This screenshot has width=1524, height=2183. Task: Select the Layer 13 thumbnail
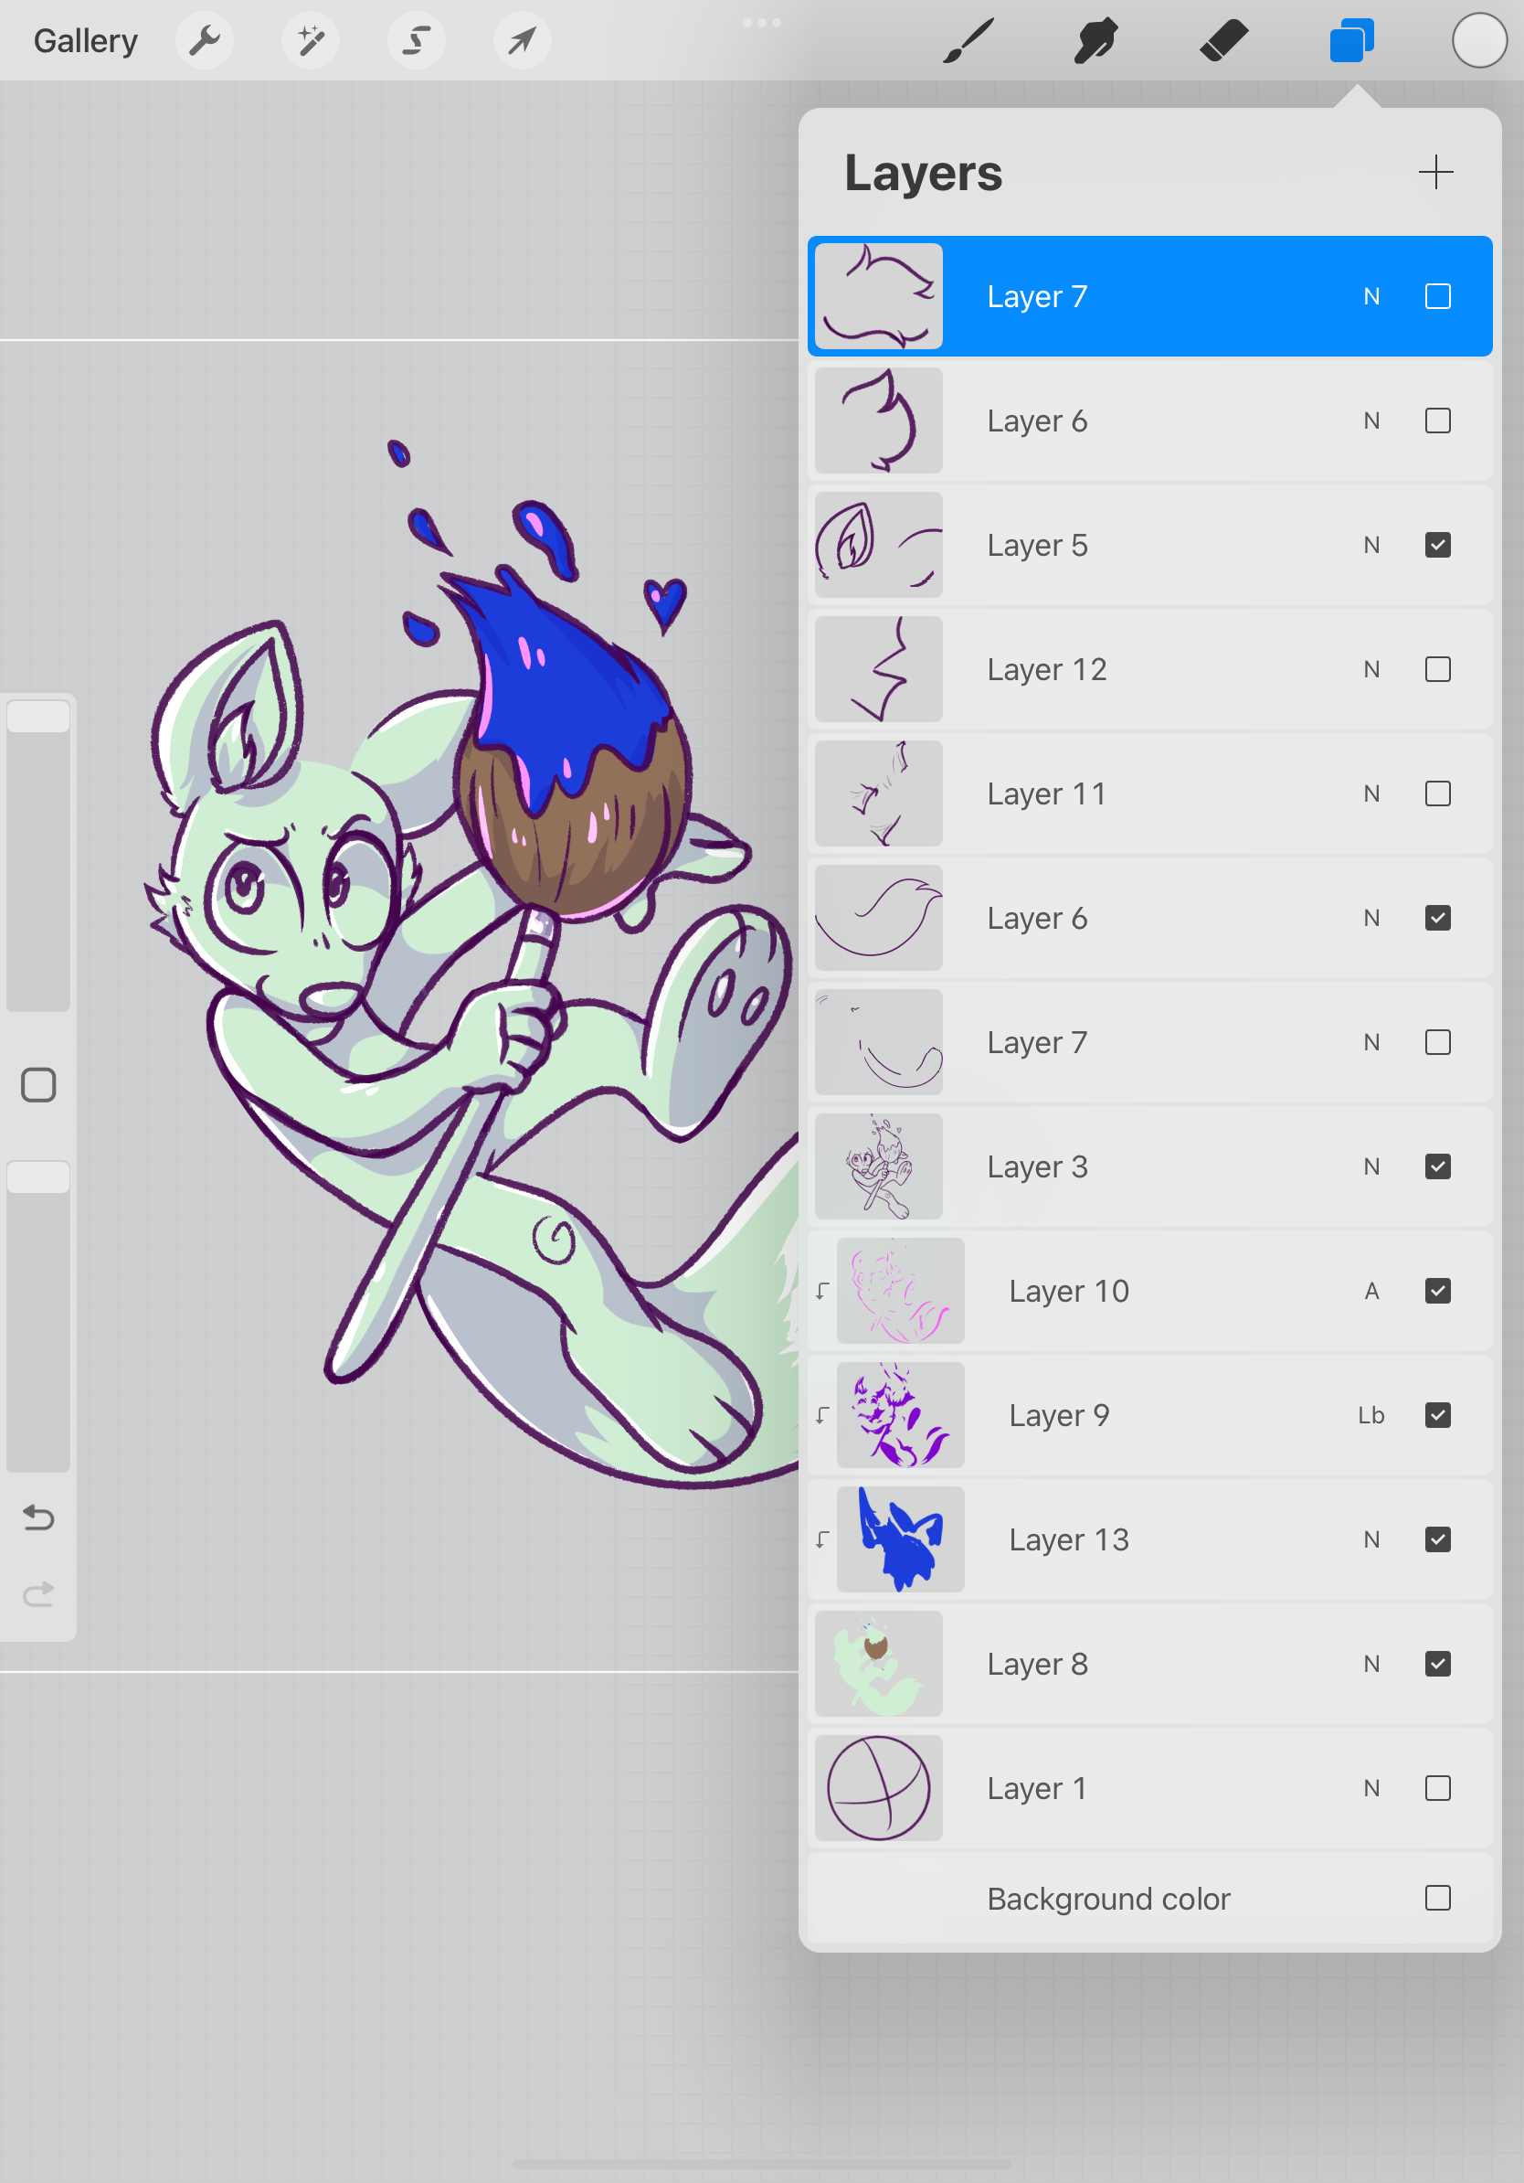click(x=899, y=1539)
